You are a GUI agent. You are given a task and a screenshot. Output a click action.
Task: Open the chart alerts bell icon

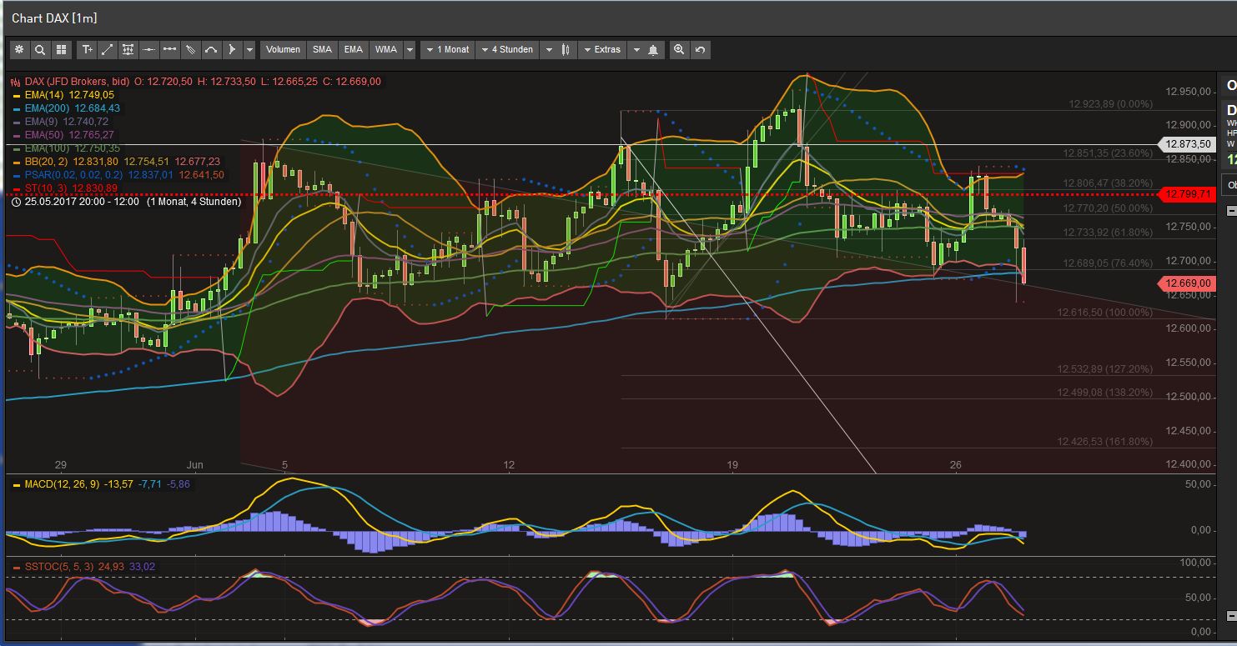click(x=651, y=49)
